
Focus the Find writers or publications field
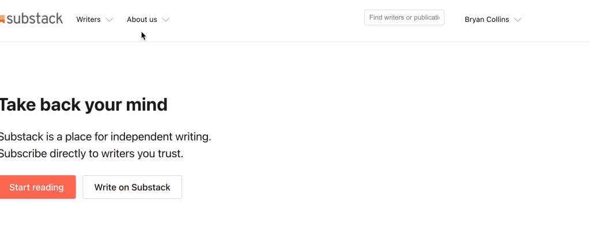[x=404, y=17]
